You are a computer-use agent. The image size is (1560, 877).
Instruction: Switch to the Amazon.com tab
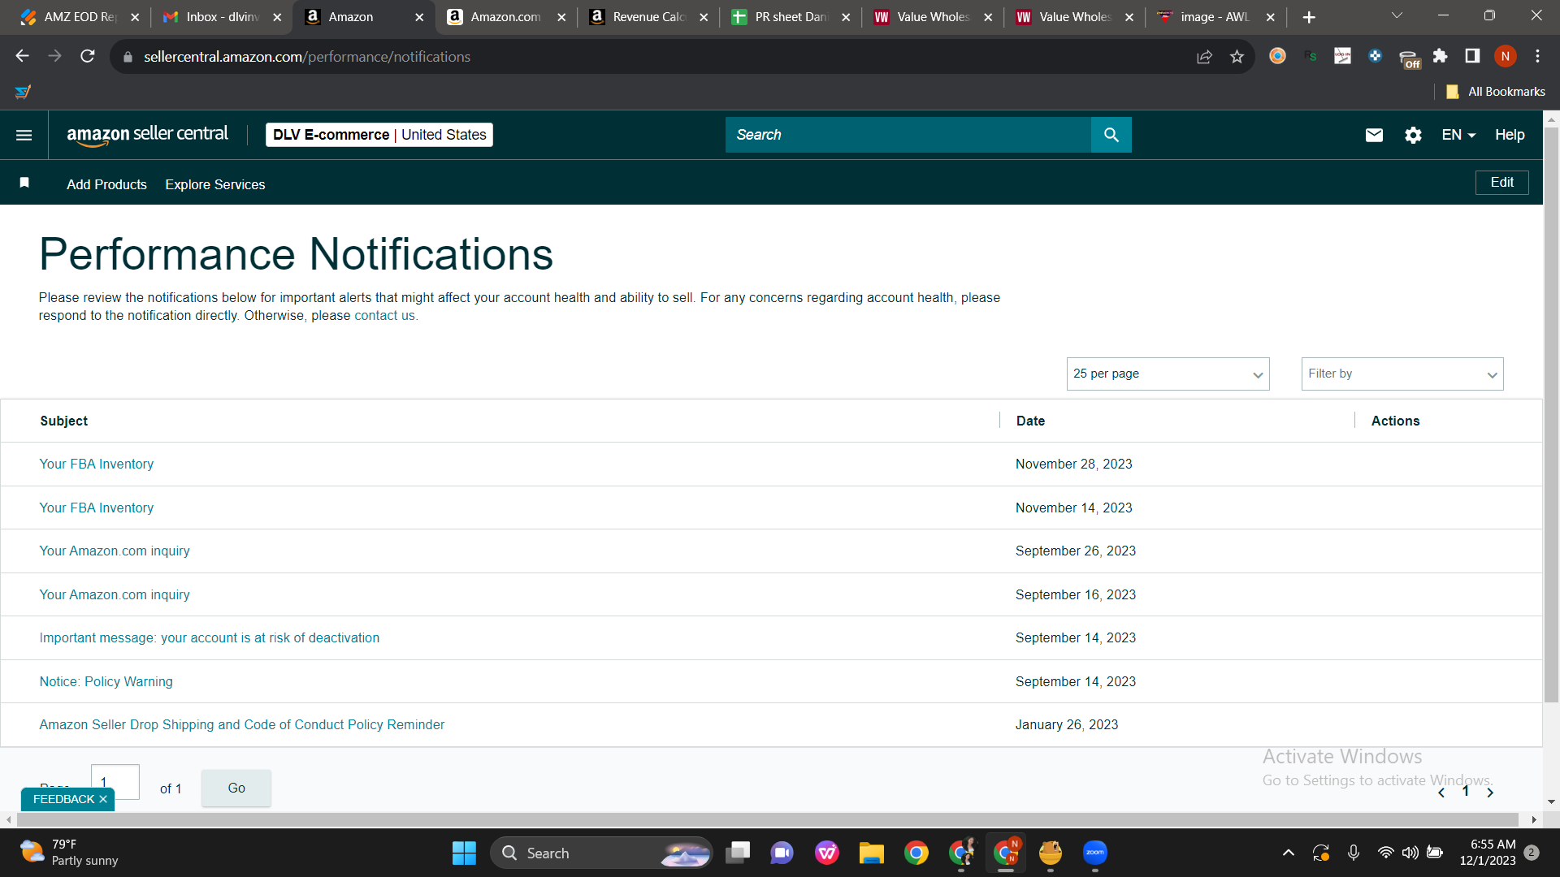(505, 17)
